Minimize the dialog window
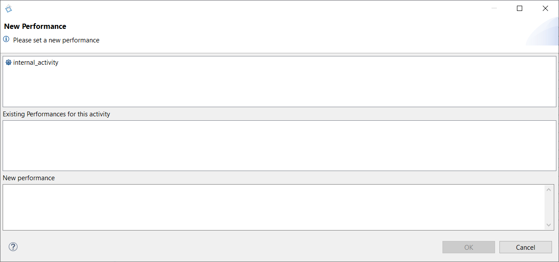This screenshot has height=262, width=559. pyautogui.click(x=494, y=8)
